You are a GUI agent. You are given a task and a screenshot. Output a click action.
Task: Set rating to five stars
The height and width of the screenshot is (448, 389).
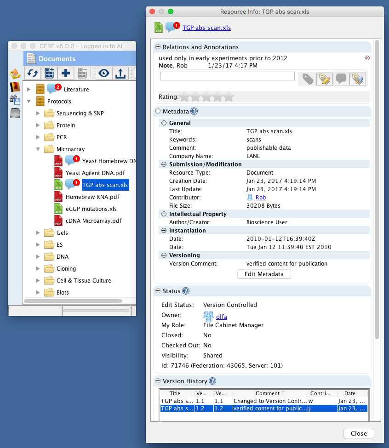229,96
